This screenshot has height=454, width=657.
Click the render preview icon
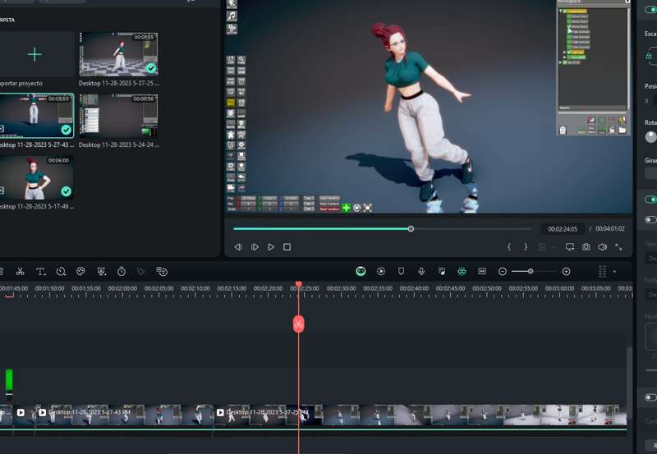tap(381, 272)
